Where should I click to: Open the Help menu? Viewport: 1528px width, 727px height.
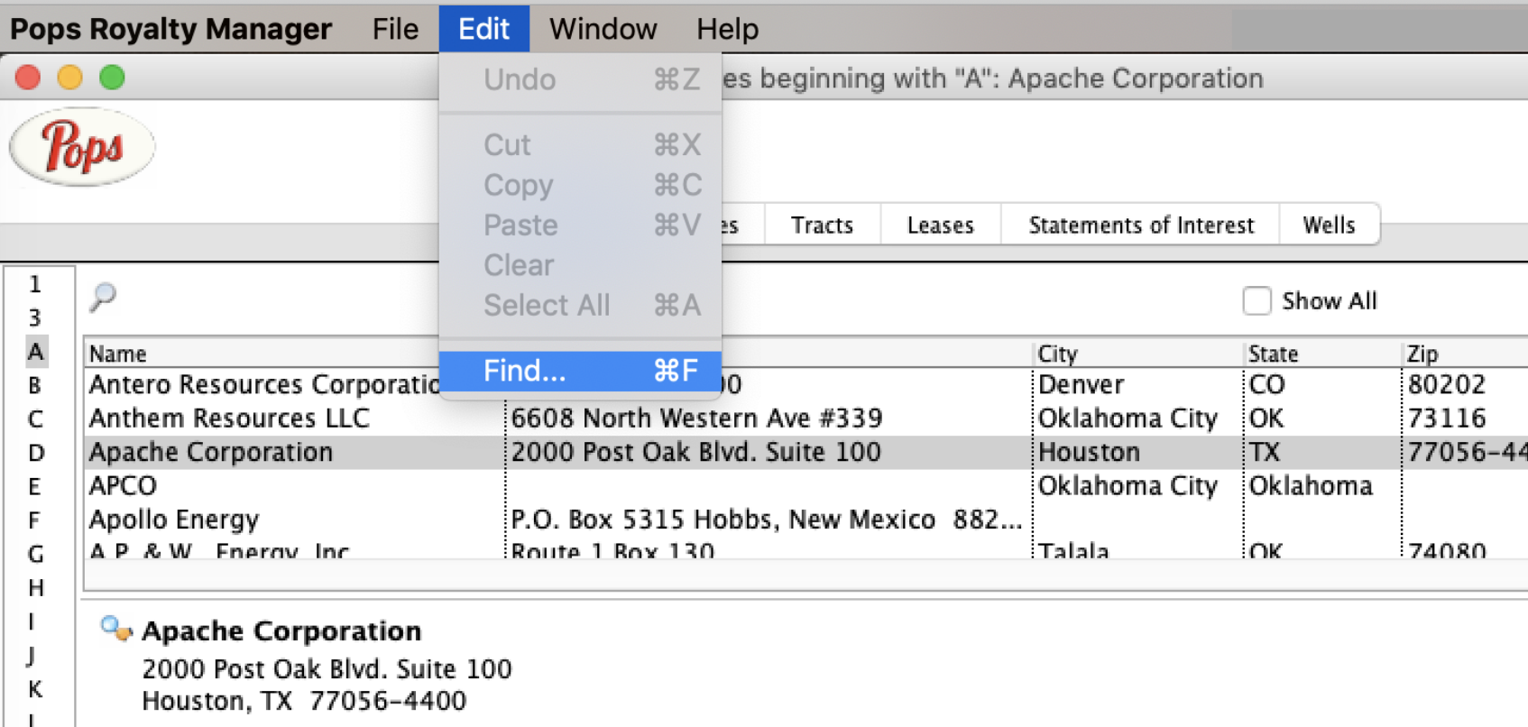(727, 29)
